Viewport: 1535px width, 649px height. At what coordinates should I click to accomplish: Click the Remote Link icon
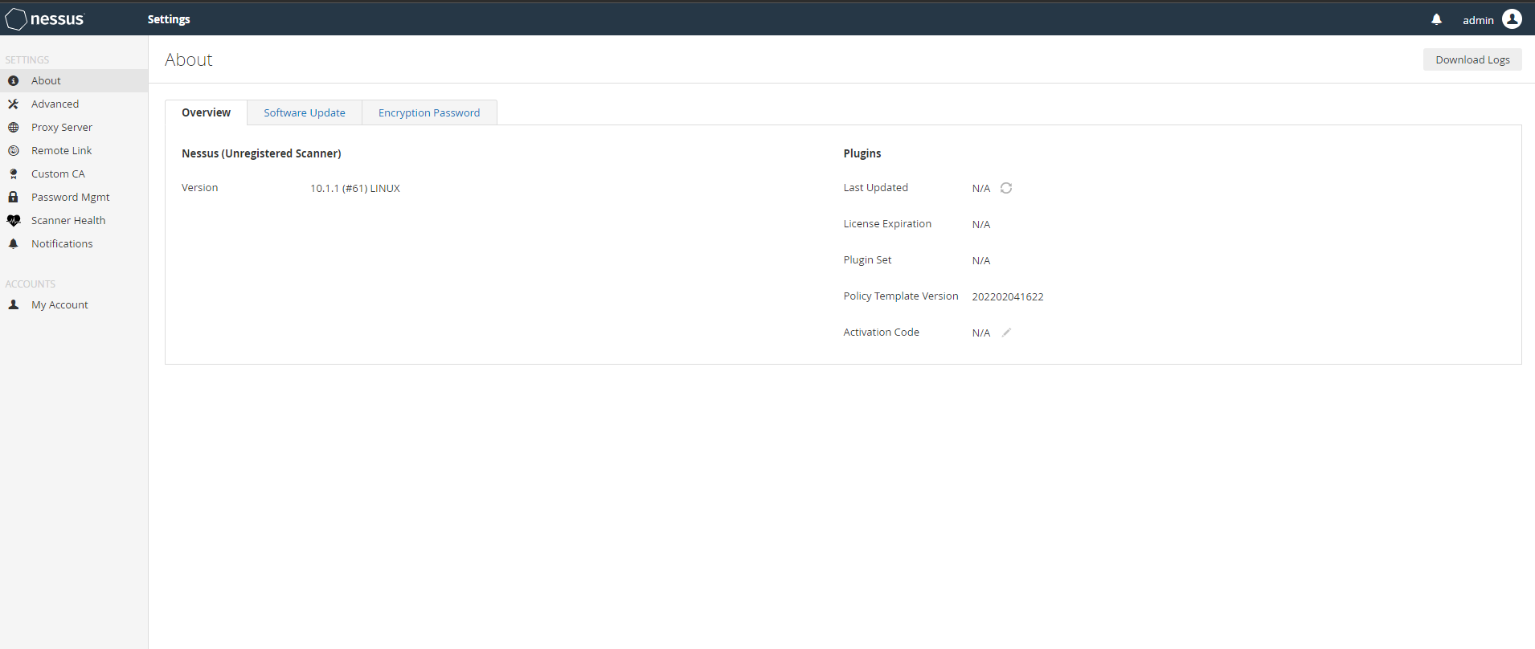pyautogui.click(x=13, y=151)
